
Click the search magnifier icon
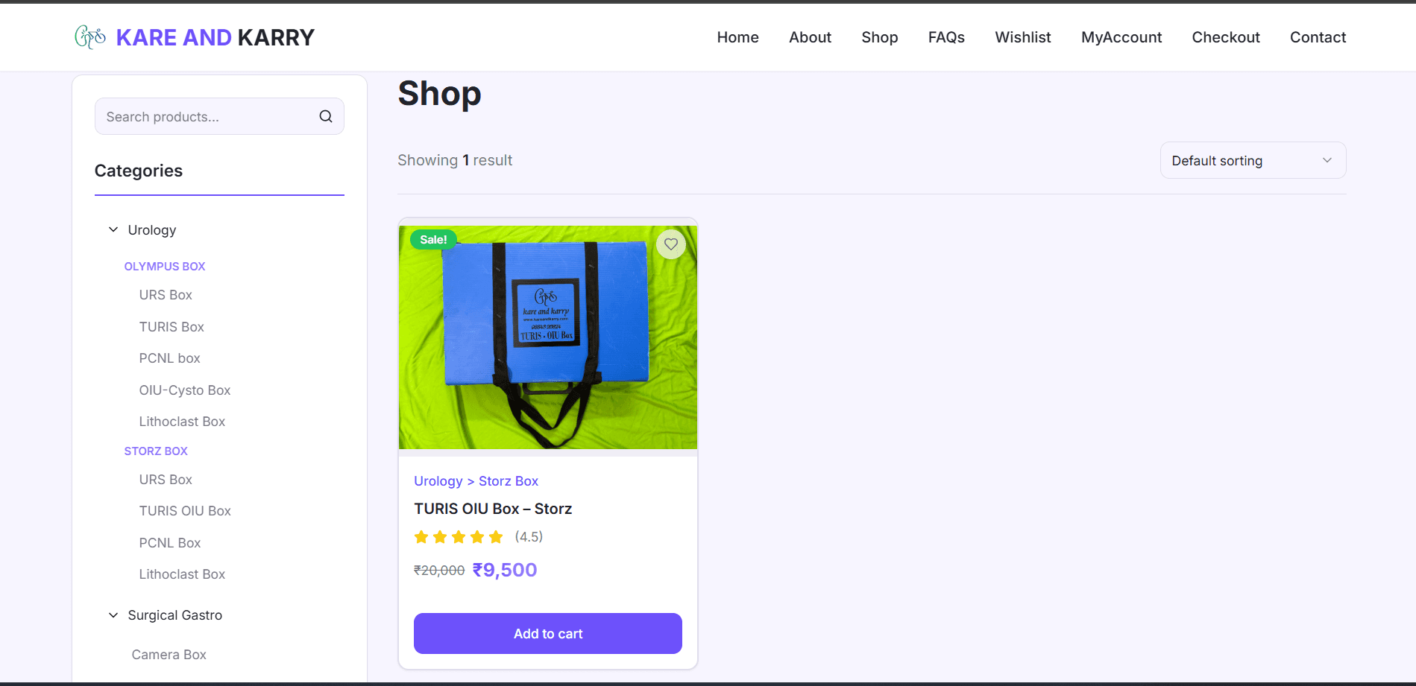pyautogui.click(x=326, y=116)
